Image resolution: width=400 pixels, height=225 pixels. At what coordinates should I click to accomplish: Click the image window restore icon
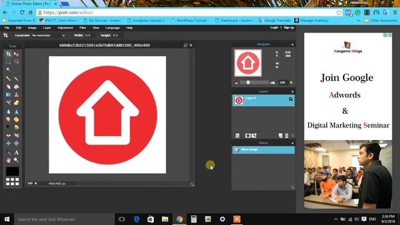click(x=186, y=45)
